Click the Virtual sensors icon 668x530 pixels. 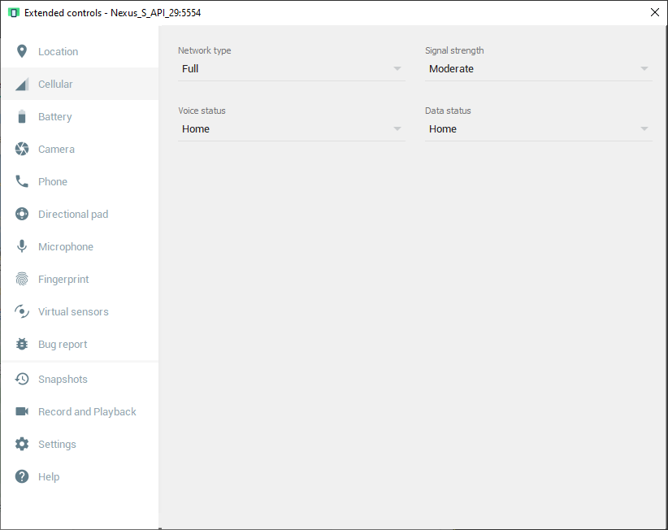(22, 311)
